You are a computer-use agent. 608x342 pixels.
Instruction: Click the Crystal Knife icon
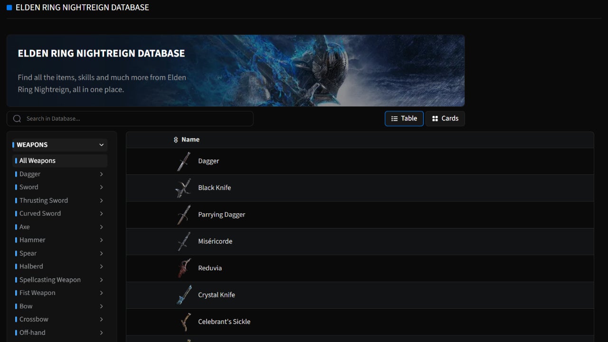183,295
